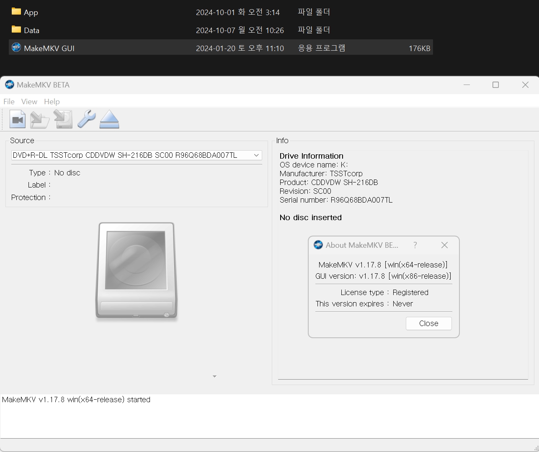Select the MakeMKV GUI file name
This screenshot has width=539, height=452.
pyautogui.click(x=49, y=49)
